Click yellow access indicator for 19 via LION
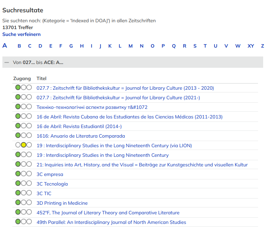 (23, 145)
